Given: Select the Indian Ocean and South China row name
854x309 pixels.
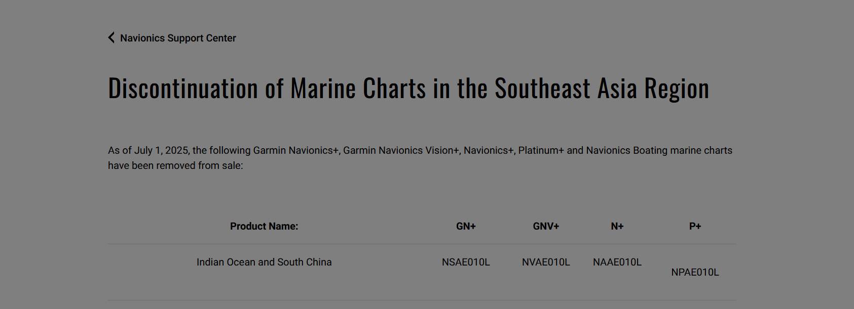Looking at the screenshot, I should point(264,262).
